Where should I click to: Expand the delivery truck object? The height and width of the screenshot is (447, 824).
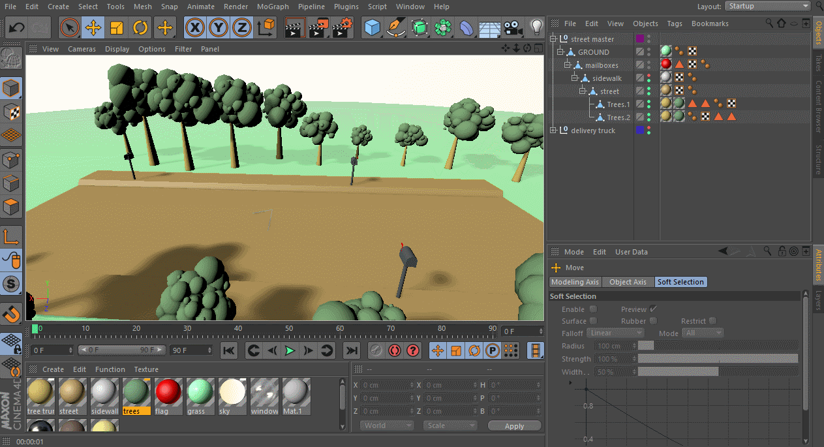tap(553, 131)
